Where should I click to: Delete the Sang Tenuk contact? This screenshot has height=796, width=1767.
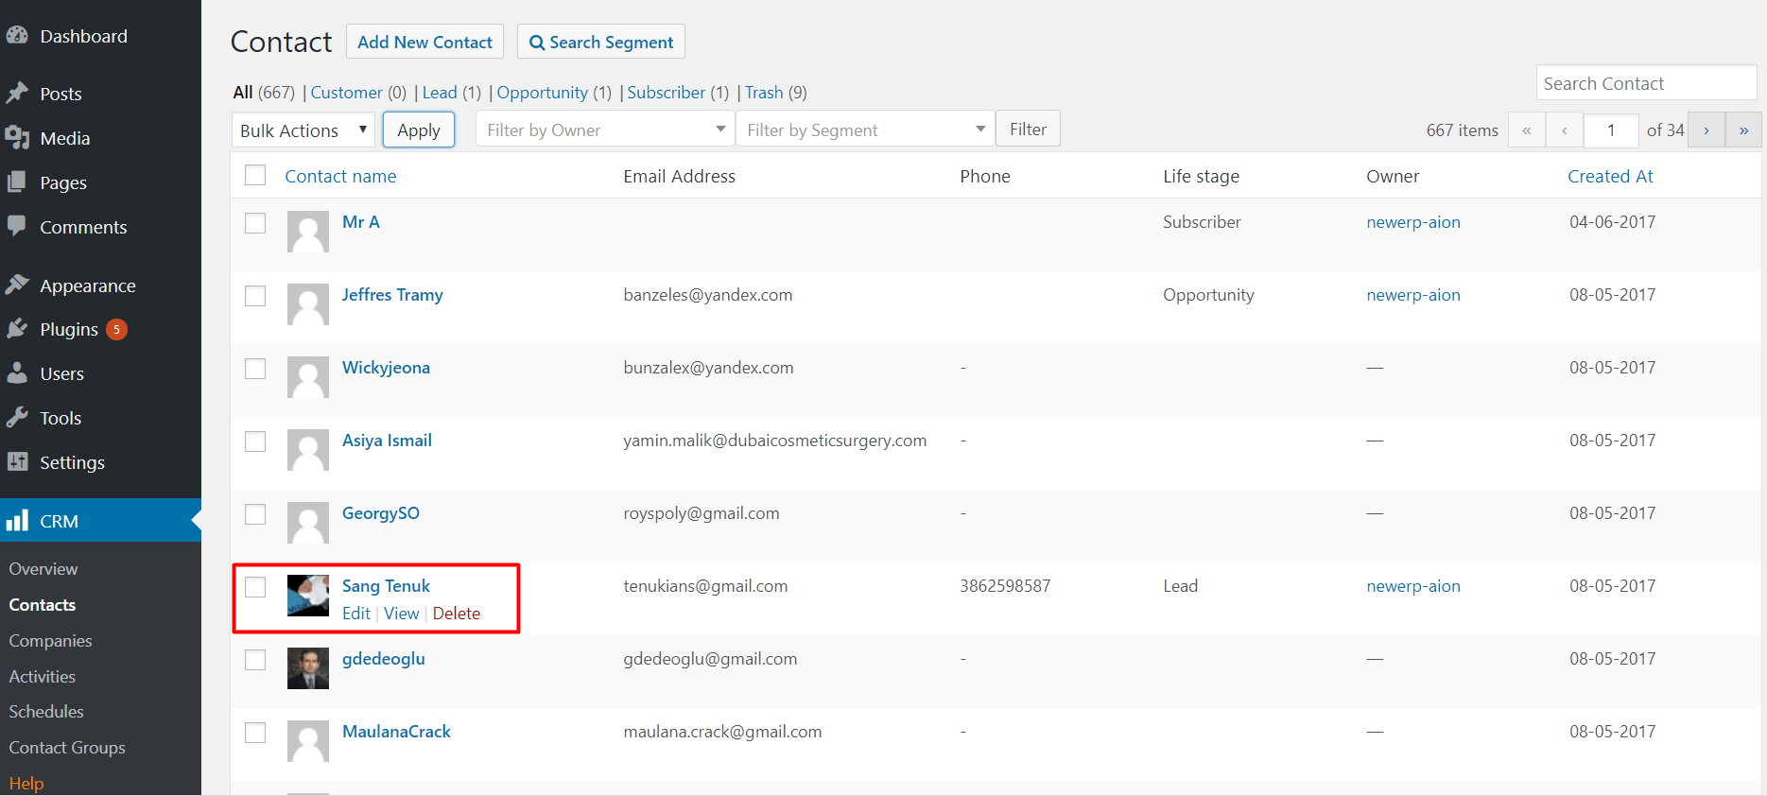click(457, 614)
